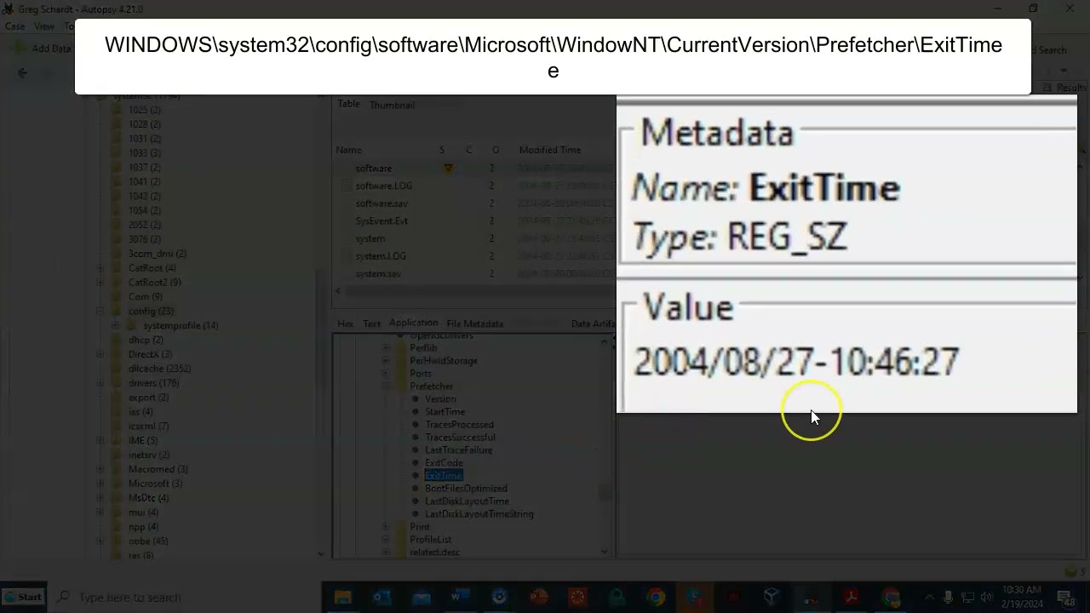
Task: Select the LastDiskLayoutTime registry value
Action: pyautogui.click(x=467, y=501)
